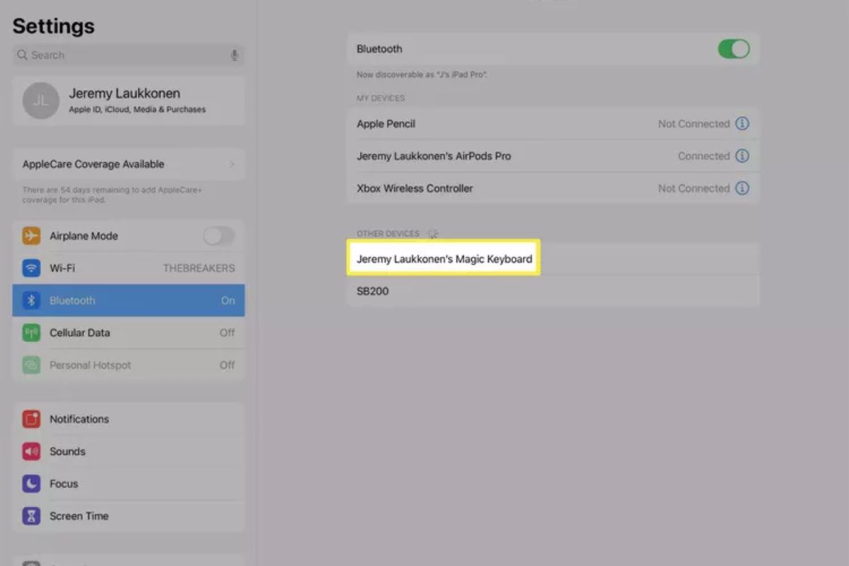This screenshot has height=566, width=849.
Task: Click the Cellular Data Off value
Action: pyautogui.click(x=227, y=333)
